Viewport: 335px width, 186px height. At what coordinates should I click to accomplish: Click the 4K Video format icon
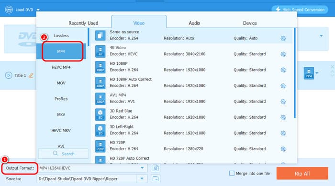coord(100,52)
